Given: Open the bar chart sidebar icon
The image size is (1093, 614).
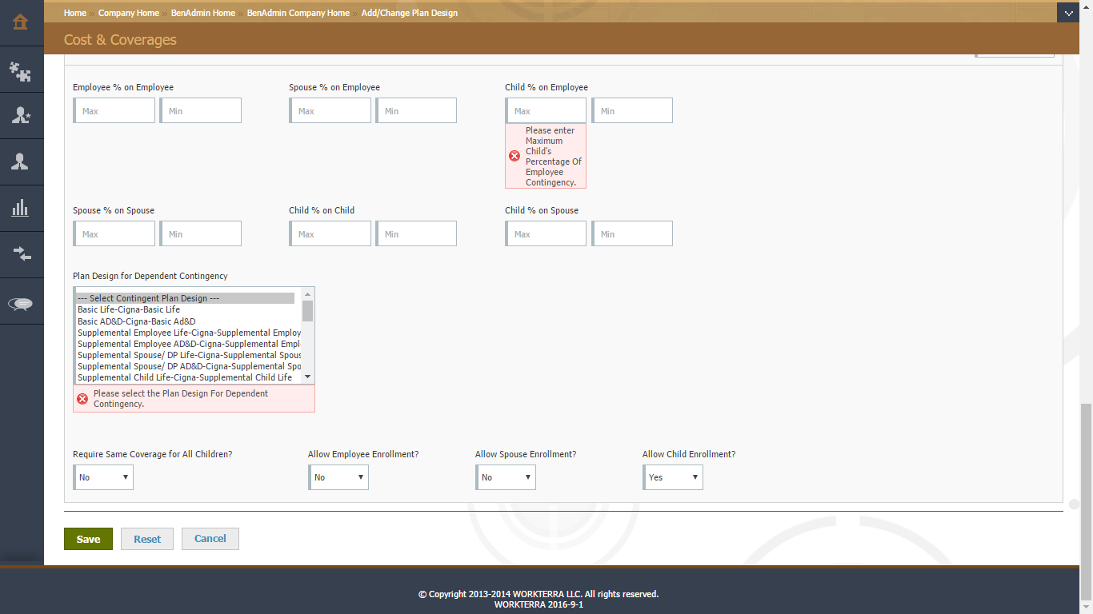Looking at the screenshot, I should coord(21,209).
